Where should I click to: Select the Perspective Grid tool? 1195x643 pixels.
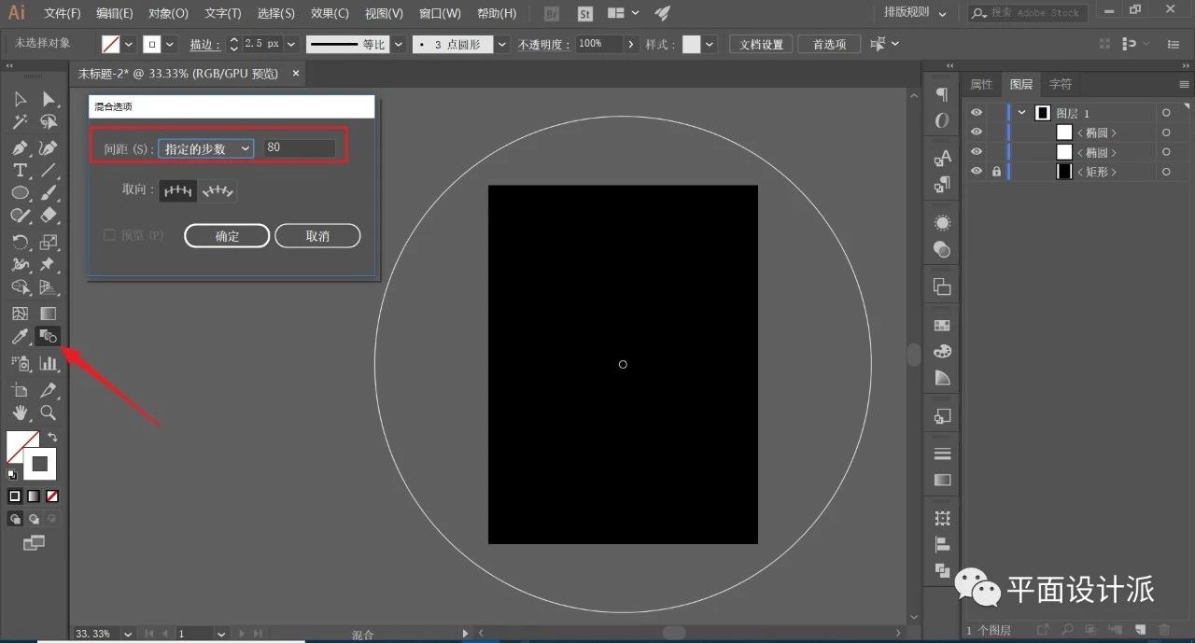coord(49,288)
